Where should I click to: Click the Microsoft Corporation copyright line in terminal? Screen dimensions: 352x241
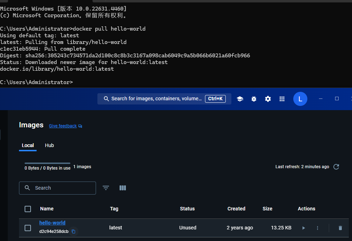(x=63, y=15)
